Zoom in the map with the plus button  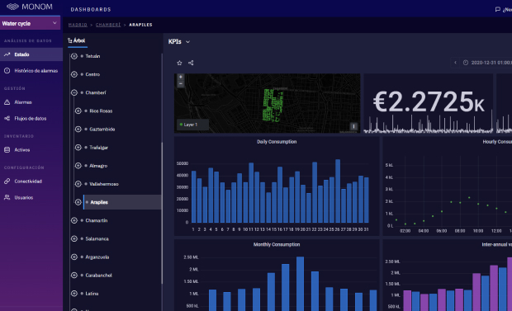[x=181, y=77]
